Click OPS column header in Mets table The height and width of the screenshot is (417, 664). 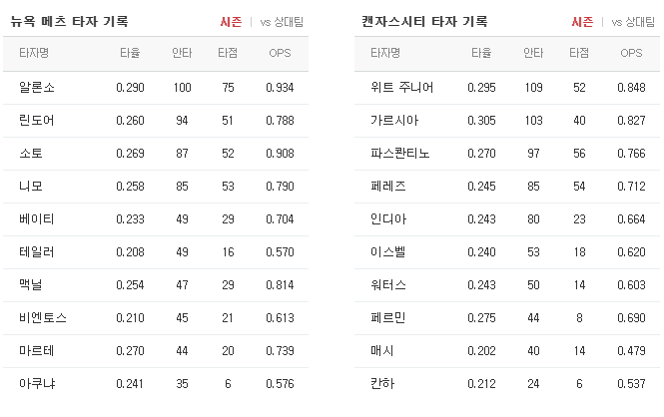280,53
